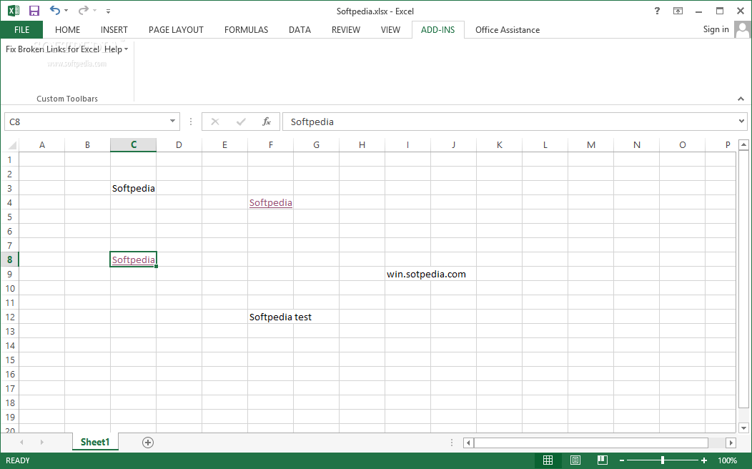Viewport: 752px width, 469px height.
Task: Open the Help dropdown in Custom Toolbars
Action: (116, 49)
